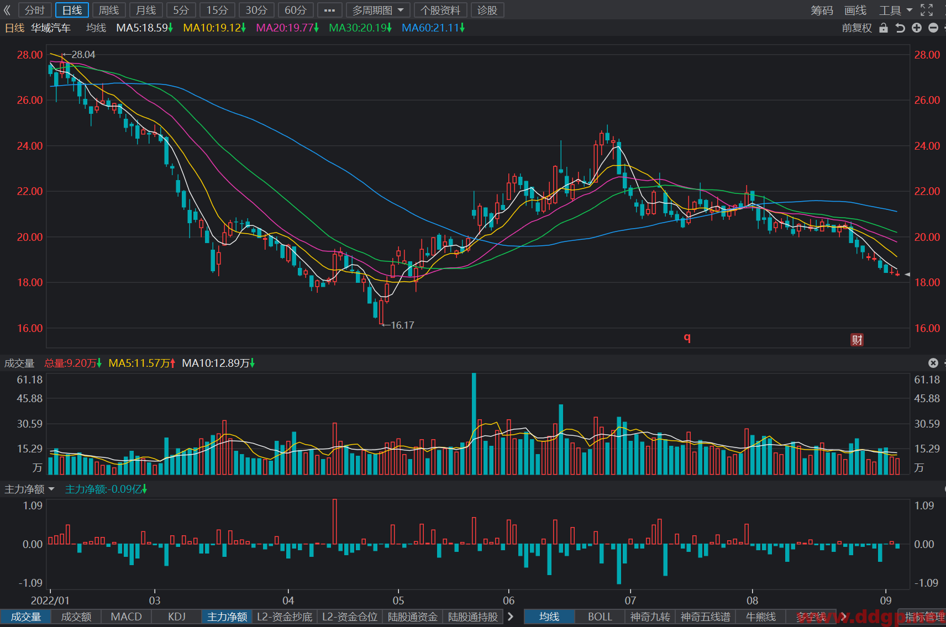Zoom in with the plus circle icon

pos(917,28)
